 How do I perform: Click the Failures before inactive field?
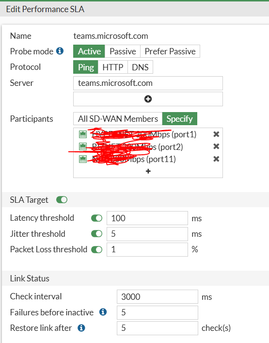coord(158,312)
